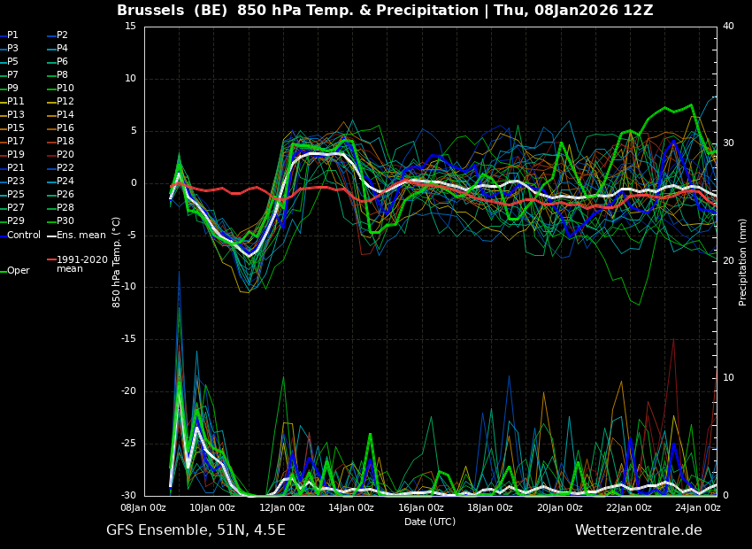Click the Oper legend entry
752x549 pixels.
[x=19, y=271]
